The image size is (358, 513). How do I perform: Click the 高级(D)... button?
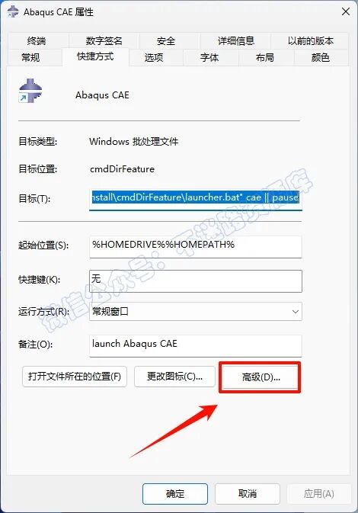point(261,377)
